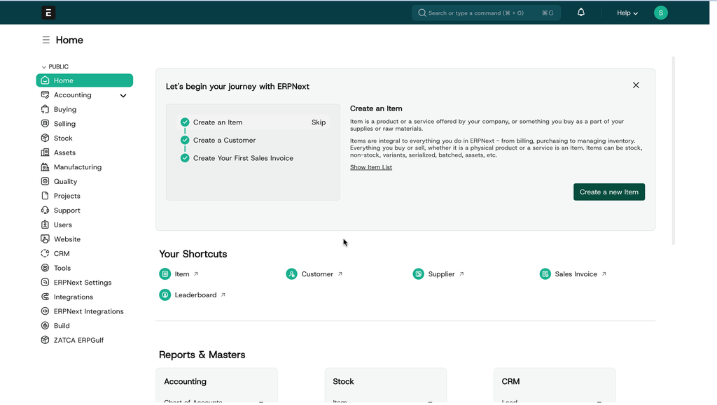Click Create a new Item button

click(609, 192)
